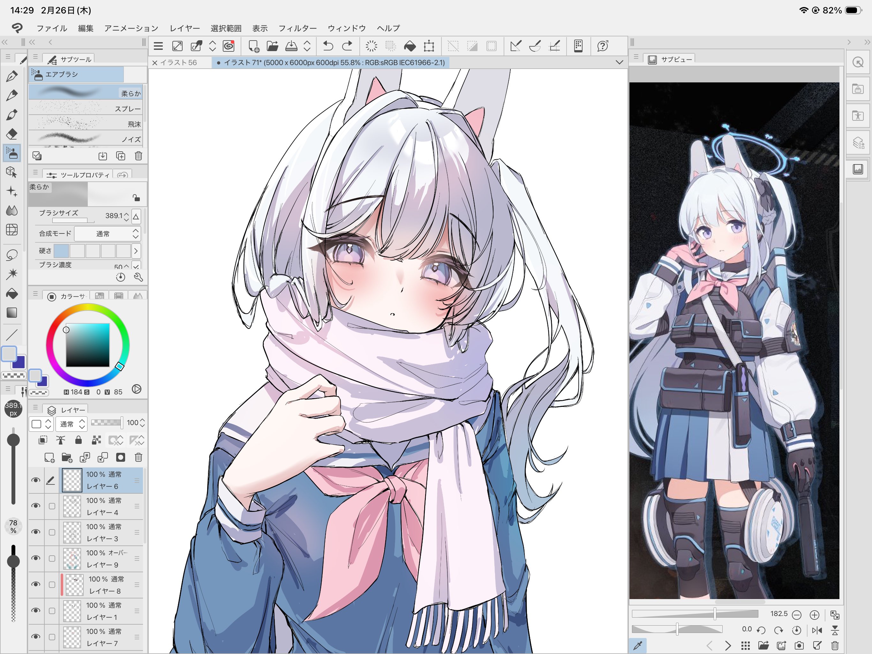This screenshot has width=872, height=654.
Task: Toggle the checkbox on レイヤー 3
Action: (52, 532)
